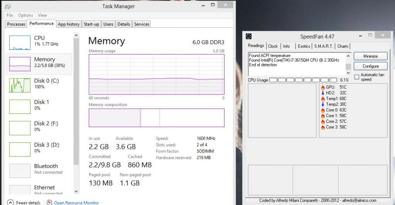The height and width of the screenshot is (205, 395).
Task: Open the Exotics tab in SpeedFan
Action: pos(304,46)
